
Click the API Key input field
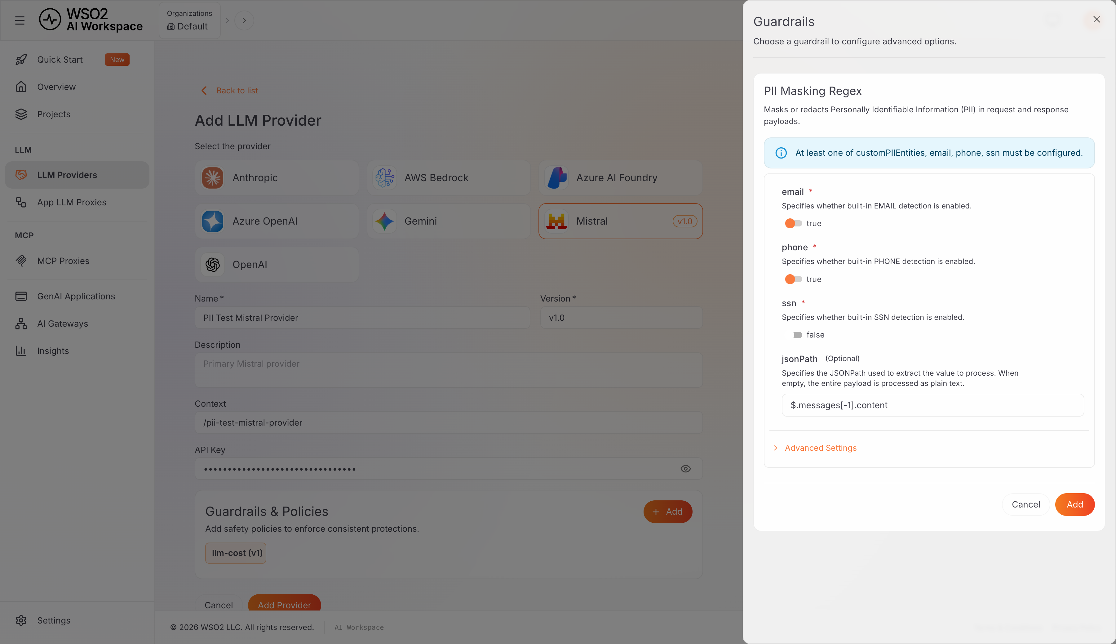449,469
